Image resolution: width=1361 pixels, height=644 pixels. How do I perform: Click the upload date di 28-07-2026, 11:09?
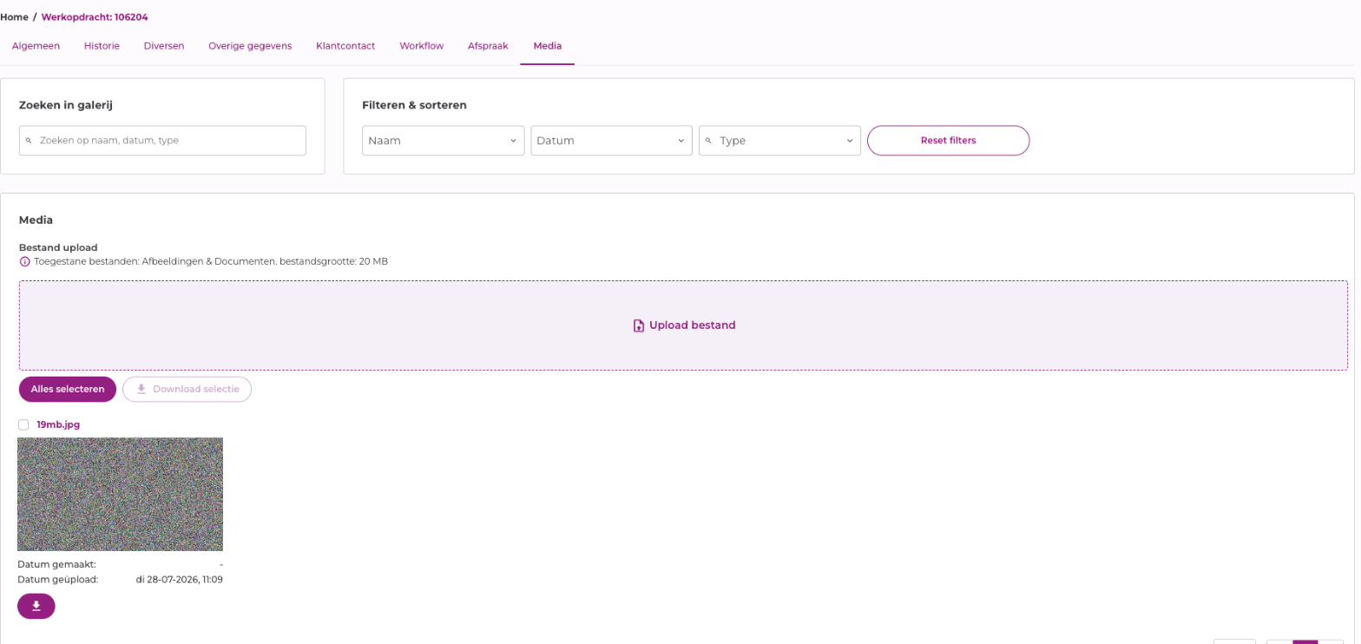[x=180, y=580]
